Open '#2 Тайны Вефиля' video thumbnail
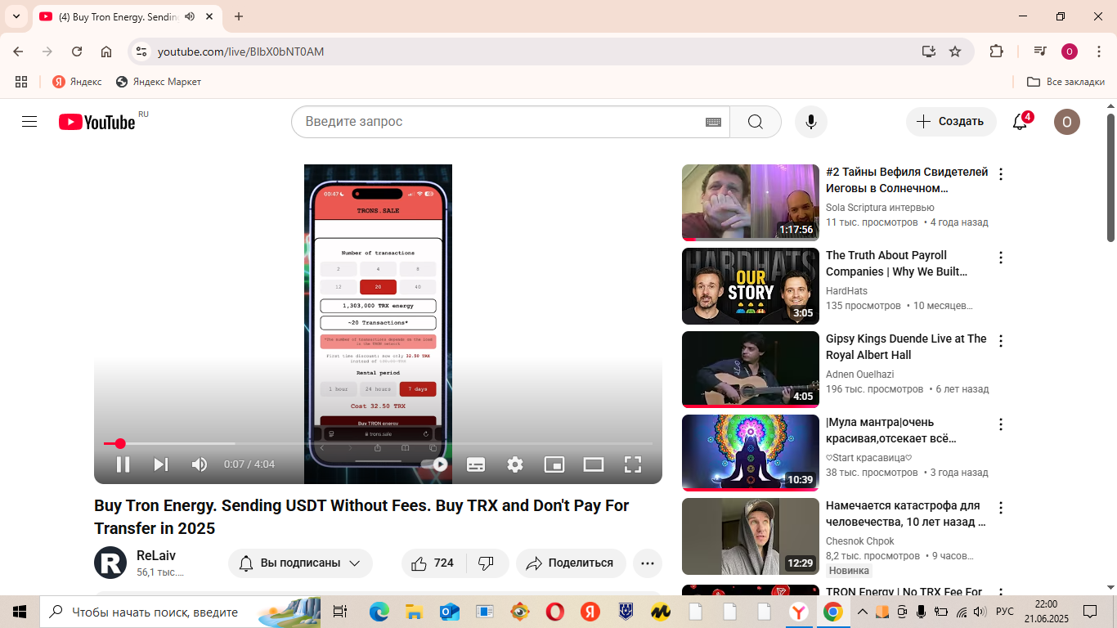This screenshot has width=1117, height=628. pyautogui.click(x=751, y=203)
